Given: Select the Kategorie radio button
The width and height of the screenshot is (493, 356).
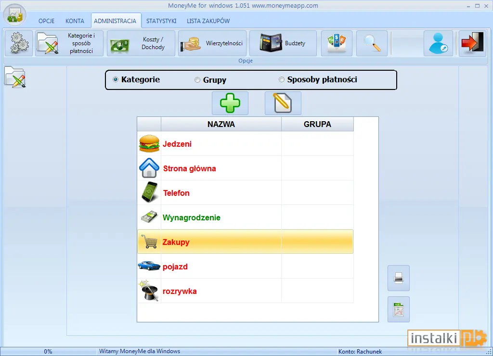Looking at the screenshot, I should tap(116, 79).
